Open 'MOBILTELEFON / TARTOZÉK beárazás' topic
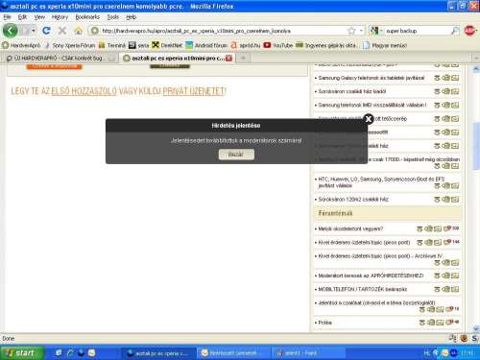Image resolution: width=480 pixels, height=360 pixels. pos(363,289)
